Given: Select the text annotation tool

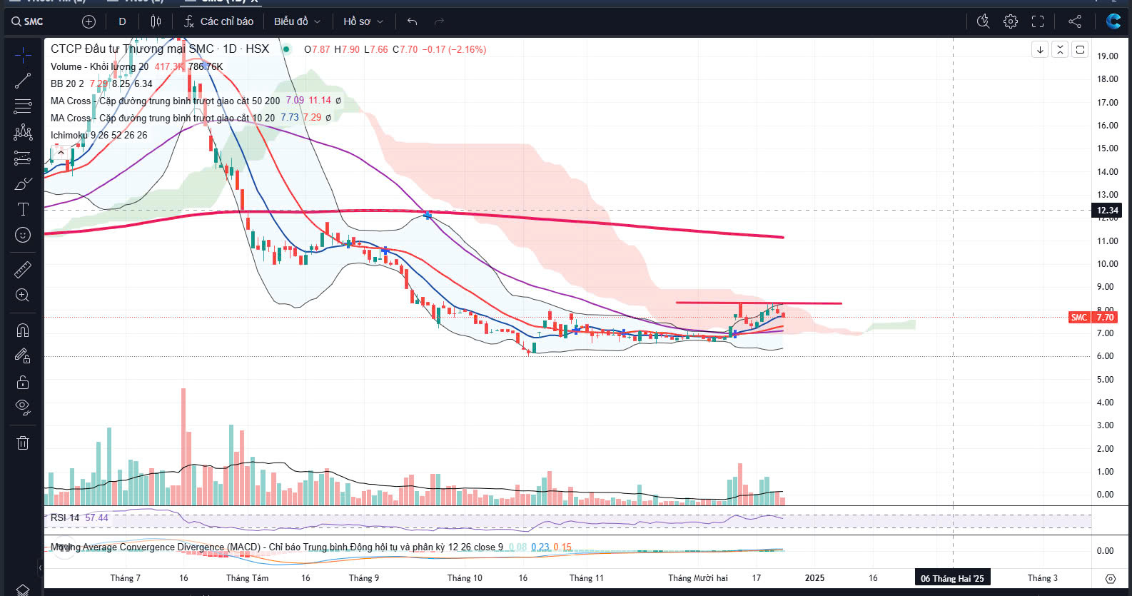Looking at the screenshot, I should [23, 209].
